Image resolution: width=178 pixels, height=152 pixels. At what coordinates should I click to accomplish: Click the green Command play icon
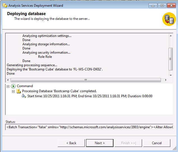pos(13,86)
